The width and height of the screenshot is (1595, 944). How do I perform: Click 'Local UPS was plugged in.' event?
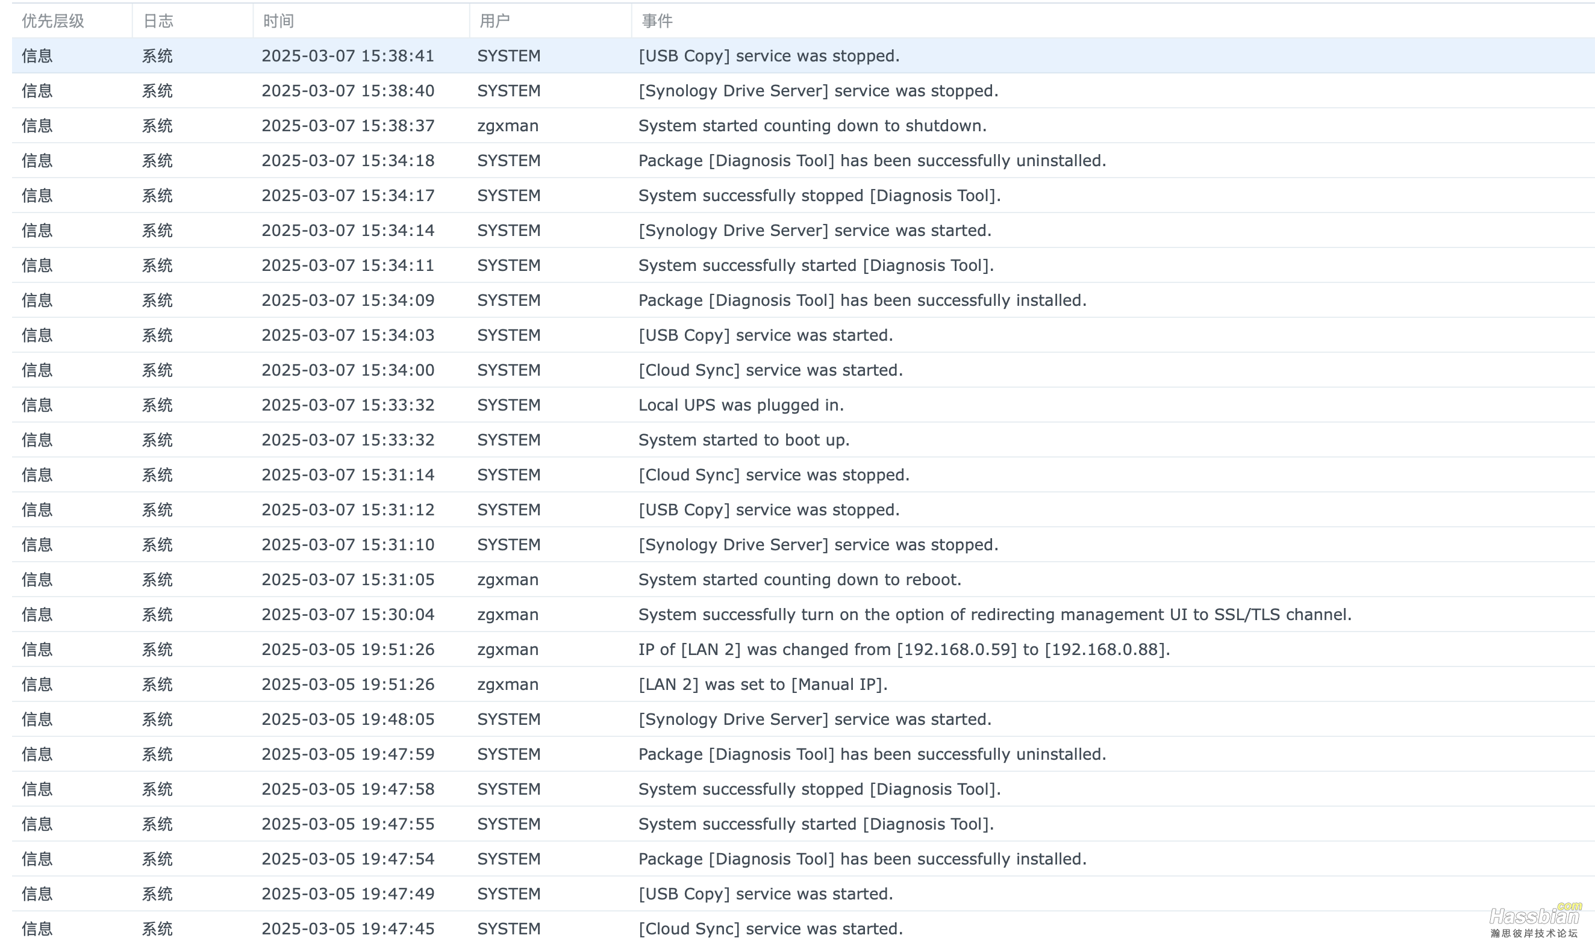click(741, 405)
